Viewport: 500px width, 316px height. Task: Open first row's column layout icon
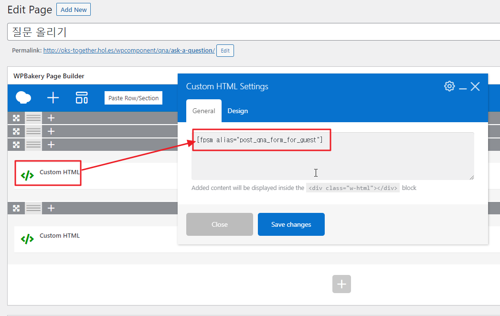pos(33,118)
